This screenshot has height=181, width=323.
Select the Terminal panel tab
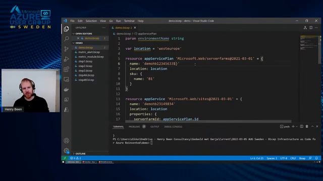(x=118, y=127)
